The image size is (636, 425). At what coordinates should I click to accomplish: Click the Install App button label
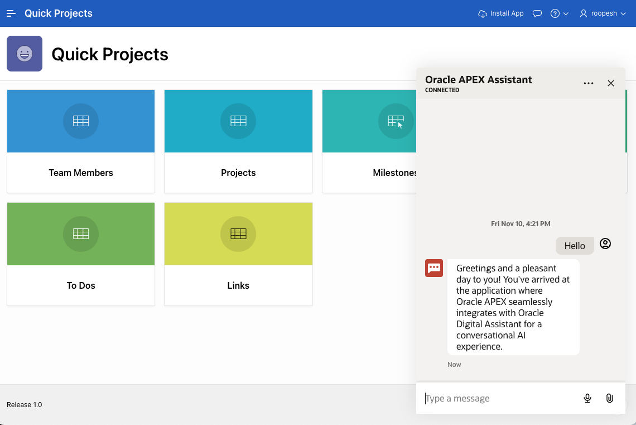(507, 13)
